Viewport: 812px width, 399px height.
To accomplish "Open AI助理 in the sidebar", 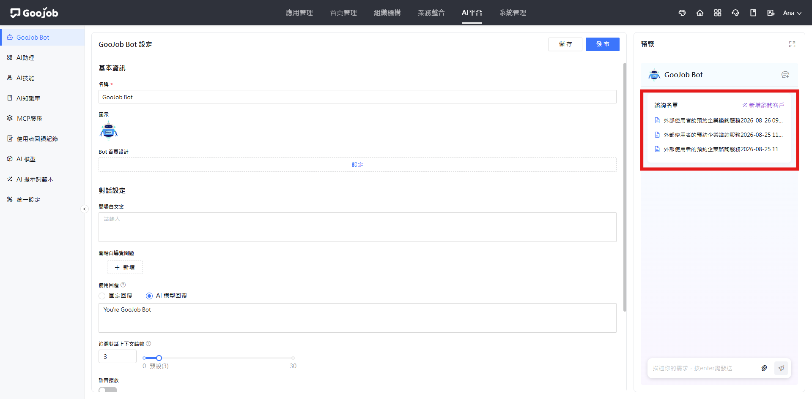I will click(x=42, y=57).
